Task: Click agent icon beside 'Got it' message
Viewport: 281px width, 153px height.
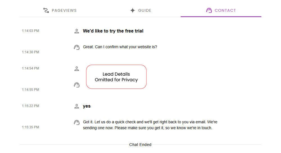Action: point(77,122)
